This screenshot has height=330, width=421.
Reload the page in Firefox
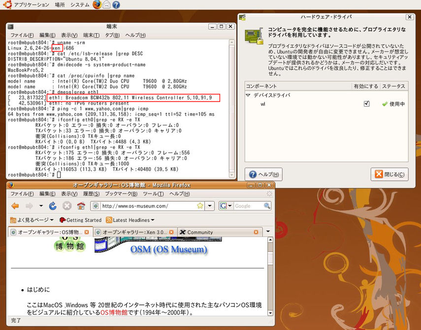click(x=53, y=206)
